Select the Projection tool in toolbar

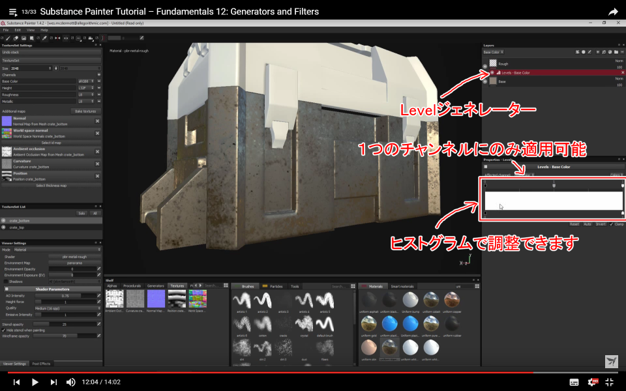(x=24, y=38)
